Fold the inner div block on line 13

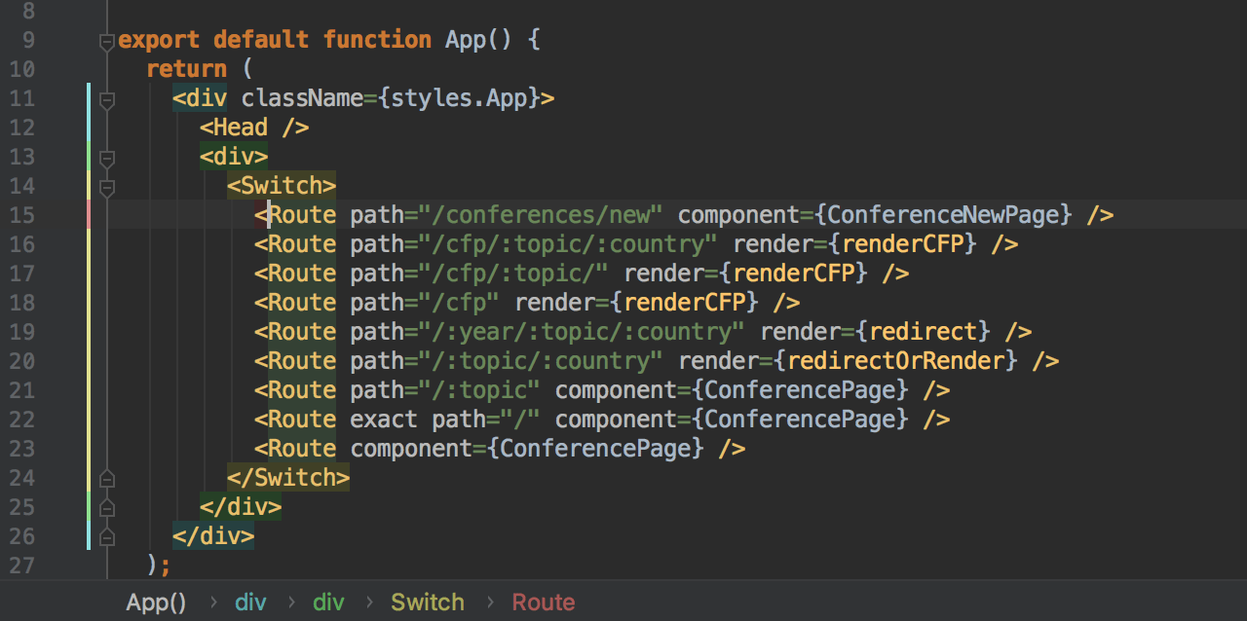106,158
